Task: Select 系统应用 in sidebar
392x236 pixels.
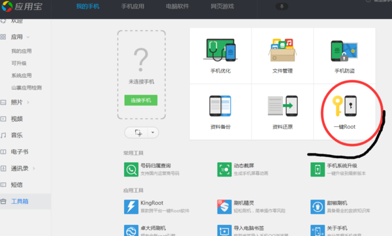Action: pos(22,76)
